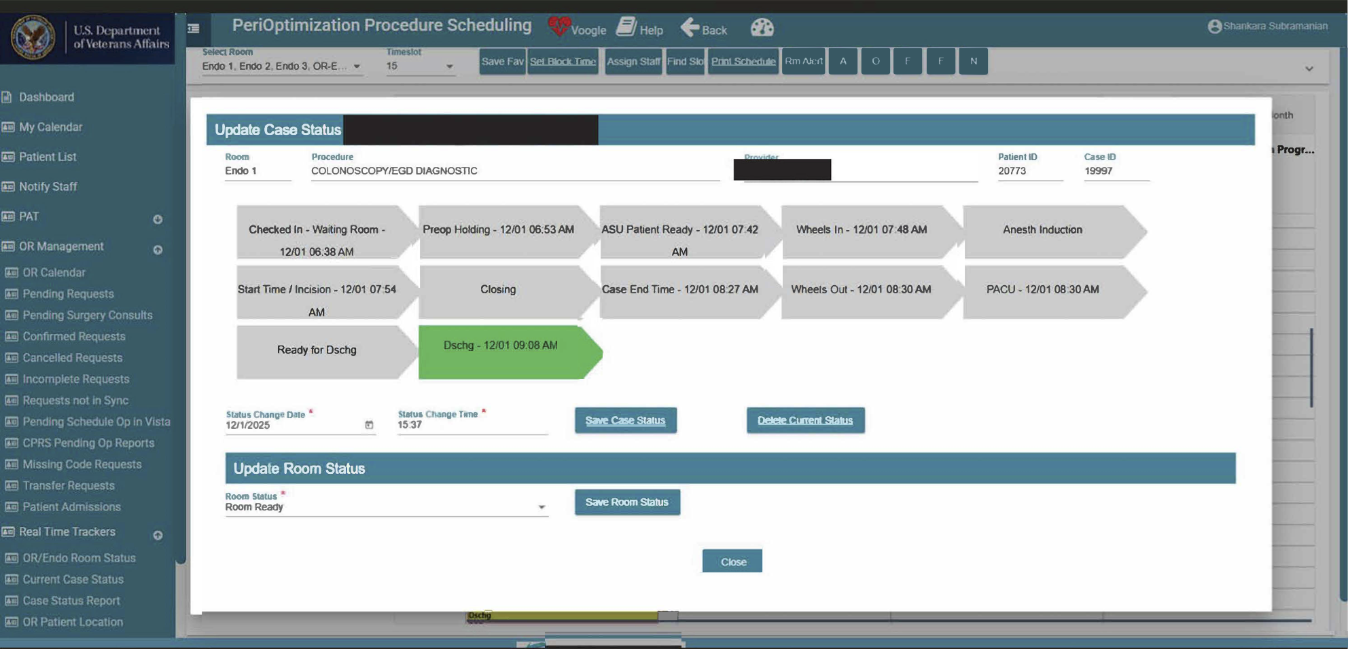Click Incomplete Requests icon in sidebar
1348x649 pixels.
point(11,379)
